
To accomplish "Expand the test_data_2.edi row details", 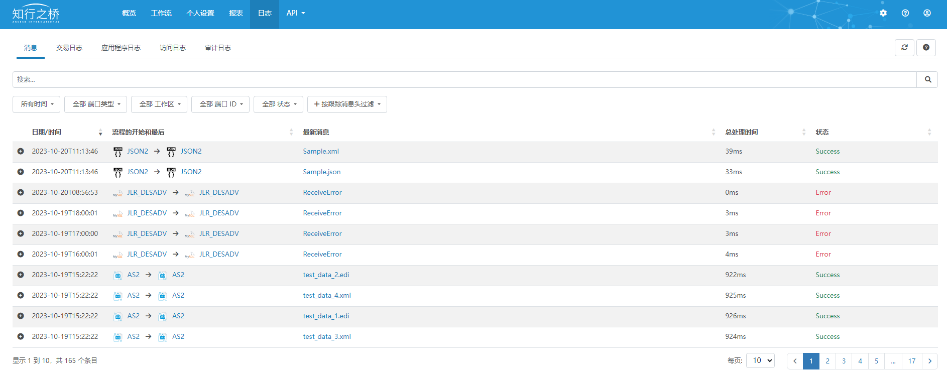I will point(21,275).
